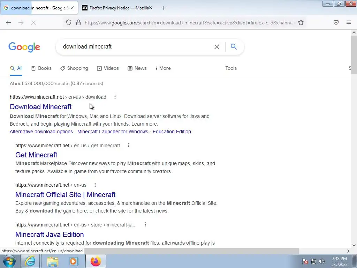Click the vertical scrollbar down arrow
This screenshot has height=268, width=357.
click(354, 245)
